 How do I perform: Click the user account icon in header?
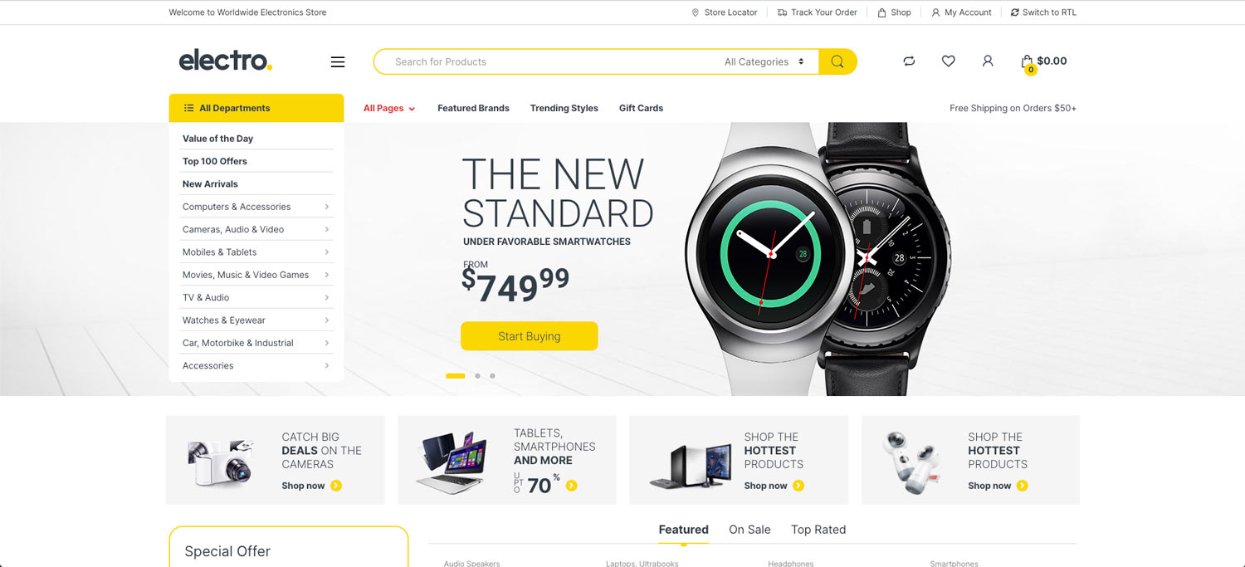pos(988,61)
